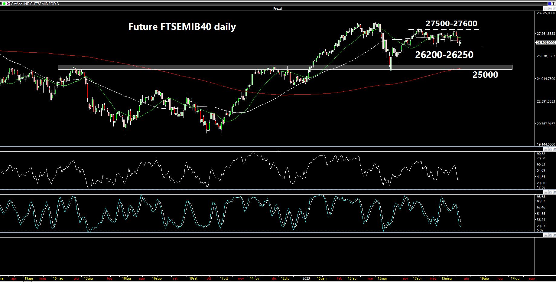Click the 90,82 RSI axis value
This screenshot has height=282, width=556.
541,154
